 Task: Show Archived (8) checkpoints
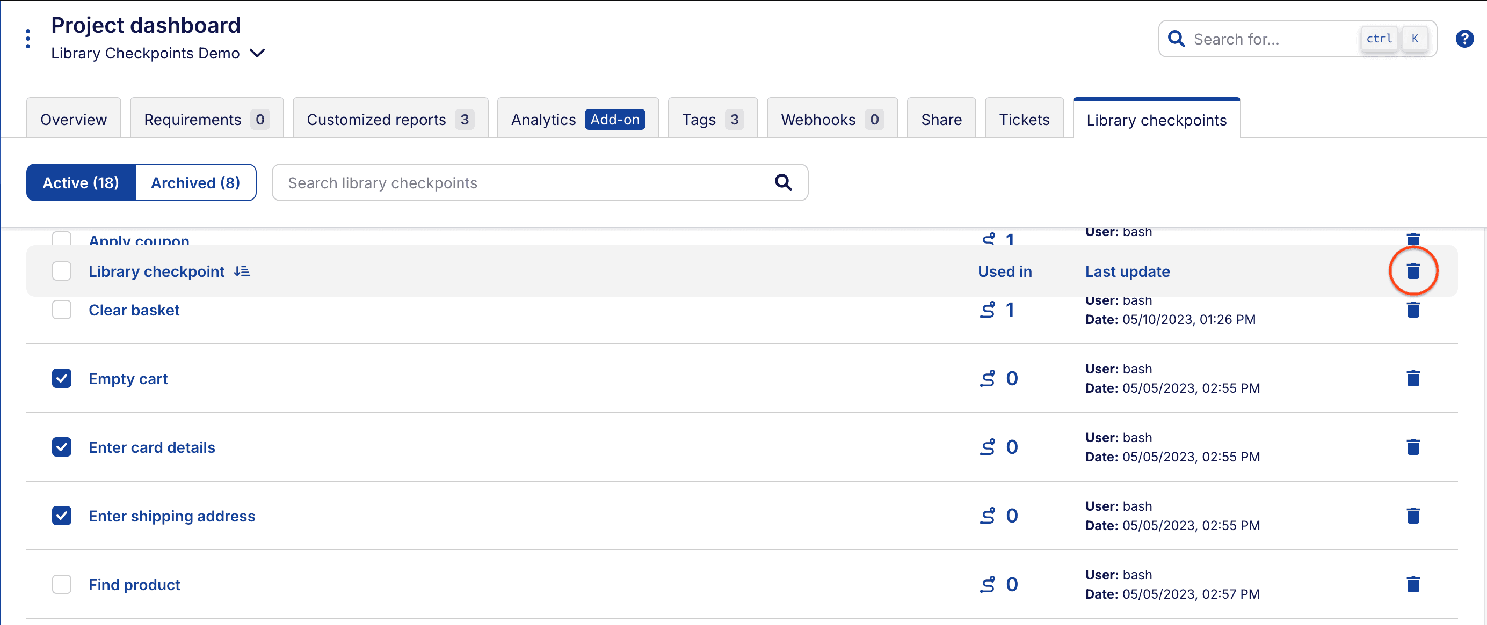(x=195, y=183)
